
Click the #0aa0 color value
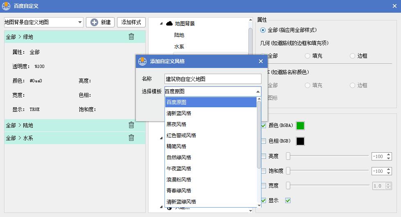36,81
